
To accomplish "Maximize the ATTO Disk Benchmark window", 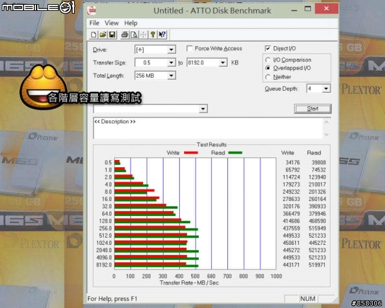I will (x=307, y=9).
